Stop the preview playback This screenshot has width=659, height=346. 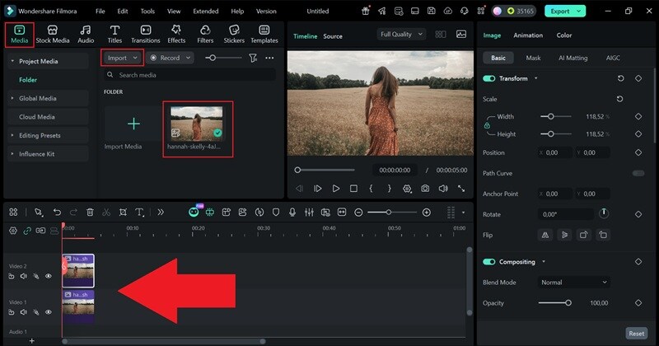click(353, 189)
